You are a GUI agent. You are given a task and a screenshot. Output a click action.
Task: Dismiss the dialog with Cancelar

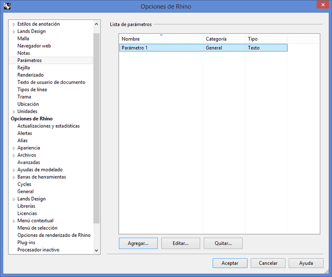point(268,263)
